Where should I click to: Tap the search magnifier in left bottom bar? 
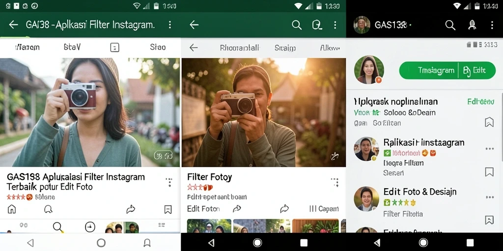[x=58, y=227]
